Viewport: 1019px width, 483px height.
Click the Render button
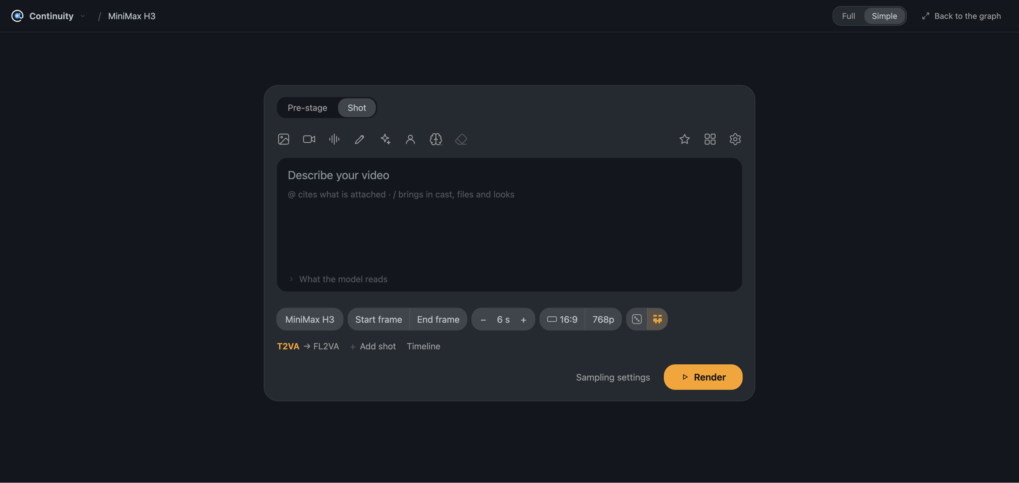tap(703, 377)
